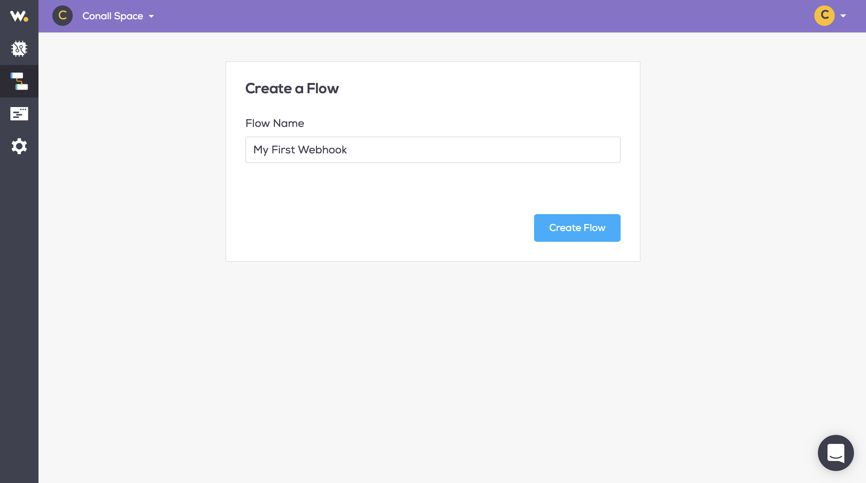Click the gray page background below the card
866x483 pixels.
tap(433, 370)
